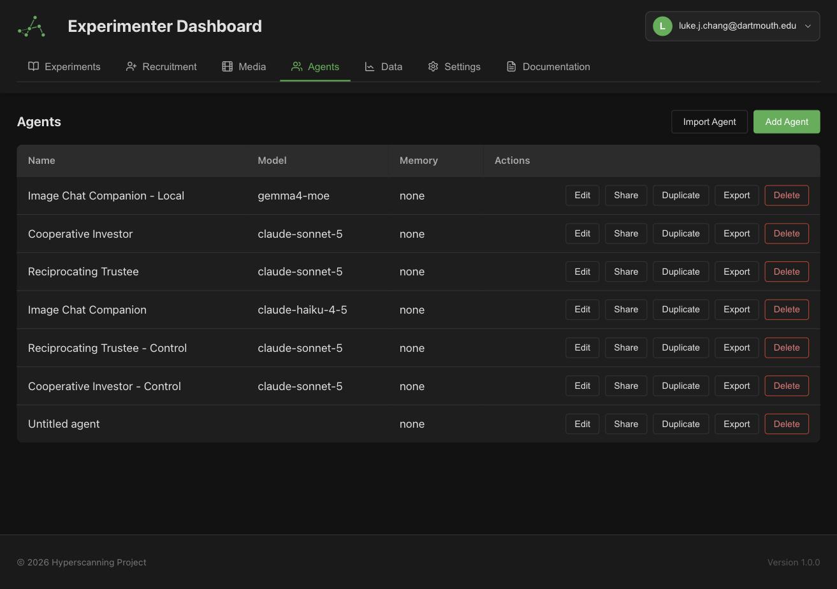837x589 pixels.
Task: Share the Reciprocating Trustee agent
Action: [626, 272]
